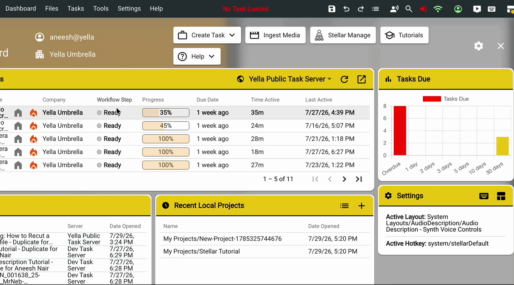514x285 pixels.
Task: Click the save icon in the top bar
Action: point(332,8)
